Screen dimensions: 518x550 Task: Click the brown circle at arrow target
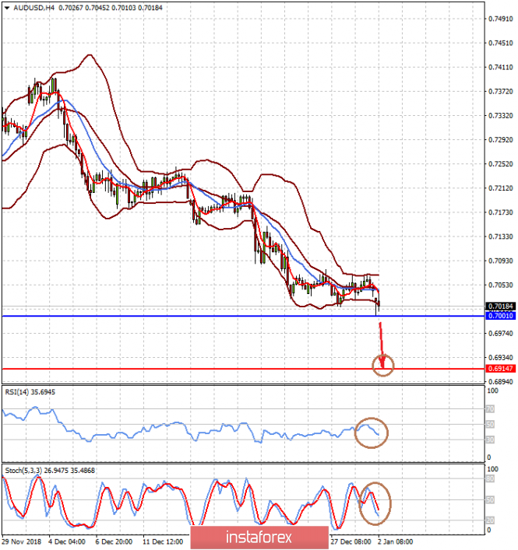(x=383, y=364)
